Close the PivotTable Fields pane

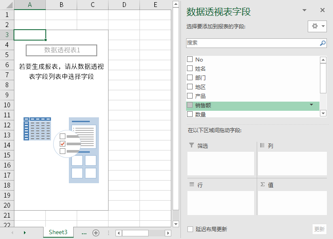pyautogui.click(x=323, y=10)
